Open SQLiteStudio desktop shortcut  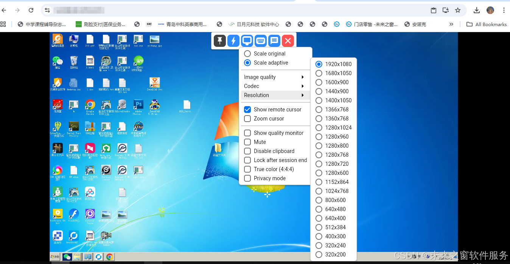click(122, 107)
